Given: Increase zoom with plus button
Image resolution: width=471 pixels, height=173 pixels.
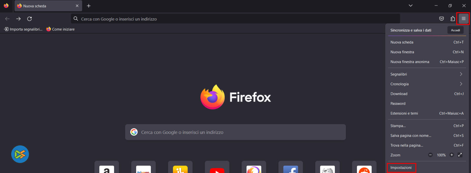Looking at the screenshot, I should point(452,155).
